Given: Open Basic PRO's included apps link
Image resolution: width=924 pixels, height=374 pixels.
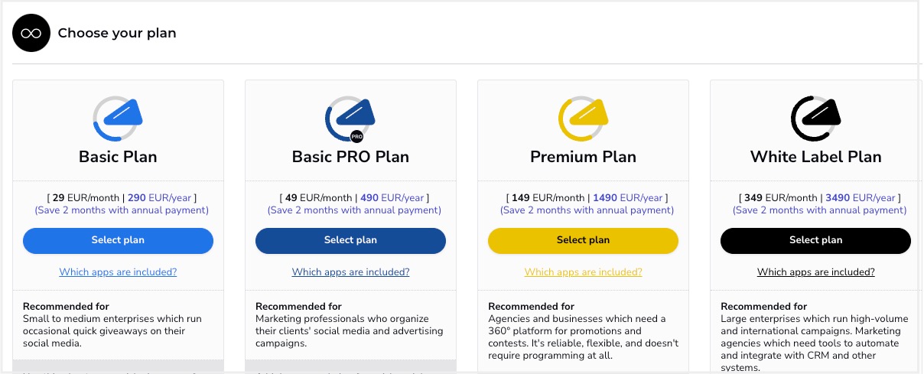Looking at the screenshot, I should [x=350, y=272].
